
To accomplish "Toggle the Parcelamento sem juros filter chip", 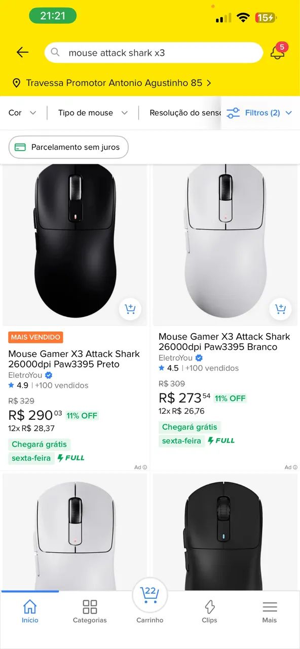I will coord(68,147).
